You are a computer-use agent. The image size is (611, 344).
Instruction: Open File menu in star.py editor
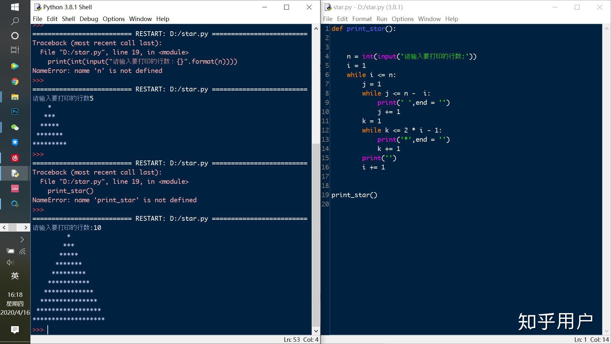click(327, 19)
